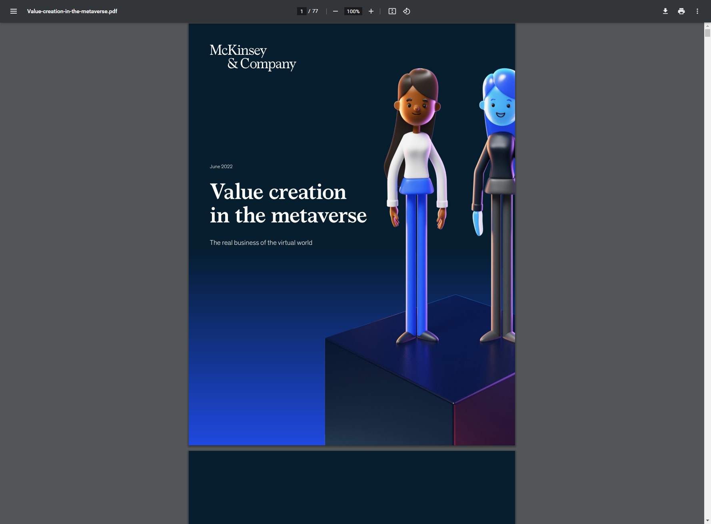Click "The real business of the virtual world" subtitle
711x524 pixels.
pos(261,243)
